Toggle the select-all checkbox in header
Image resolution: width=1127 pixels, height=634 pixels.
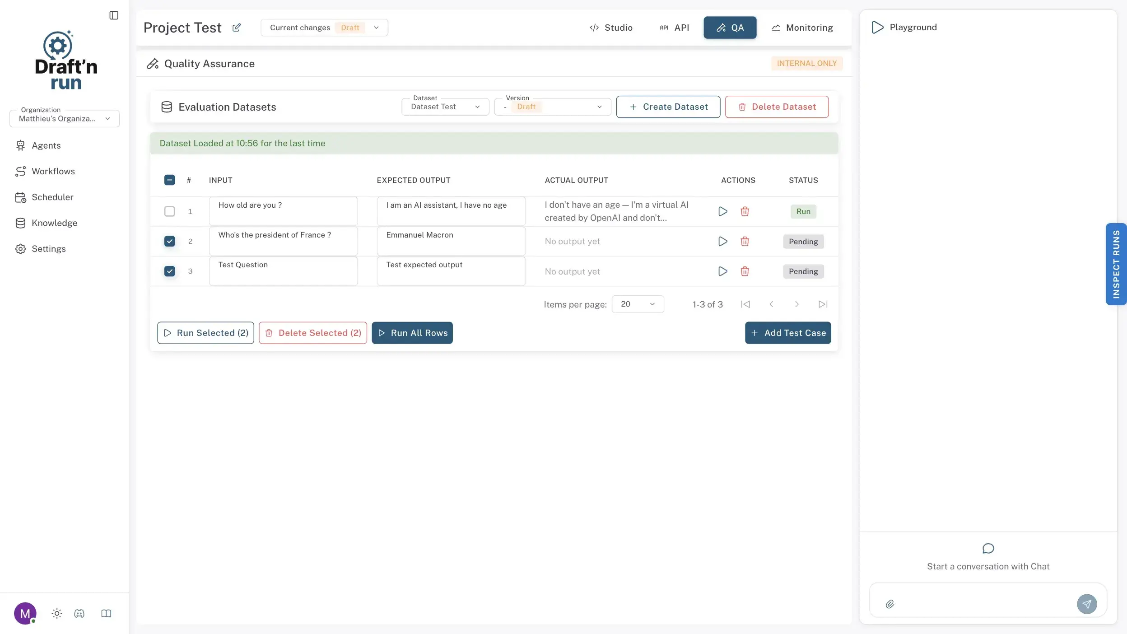pyautogui.click(x=169, y=180)
